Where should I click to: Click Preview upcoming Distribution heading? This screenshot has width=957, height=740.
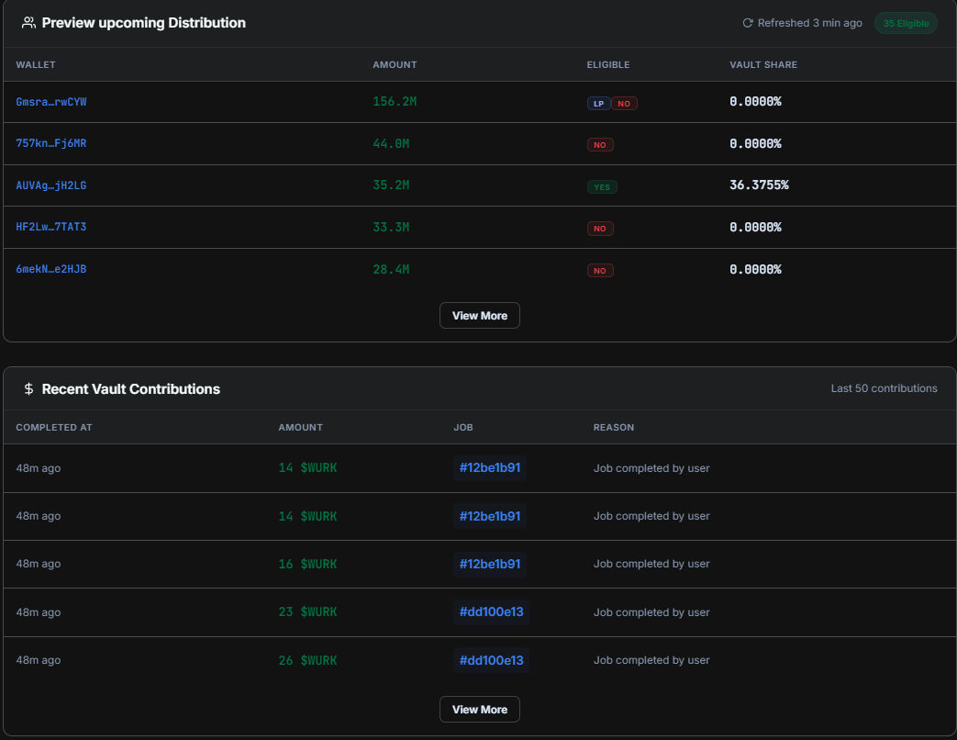click(143, 23)
